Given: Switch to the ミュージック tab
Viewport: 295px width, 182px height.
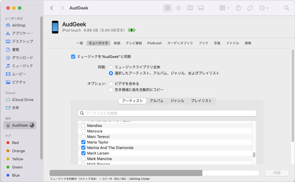Looking at the screenshot, I should tap(98, 43).
